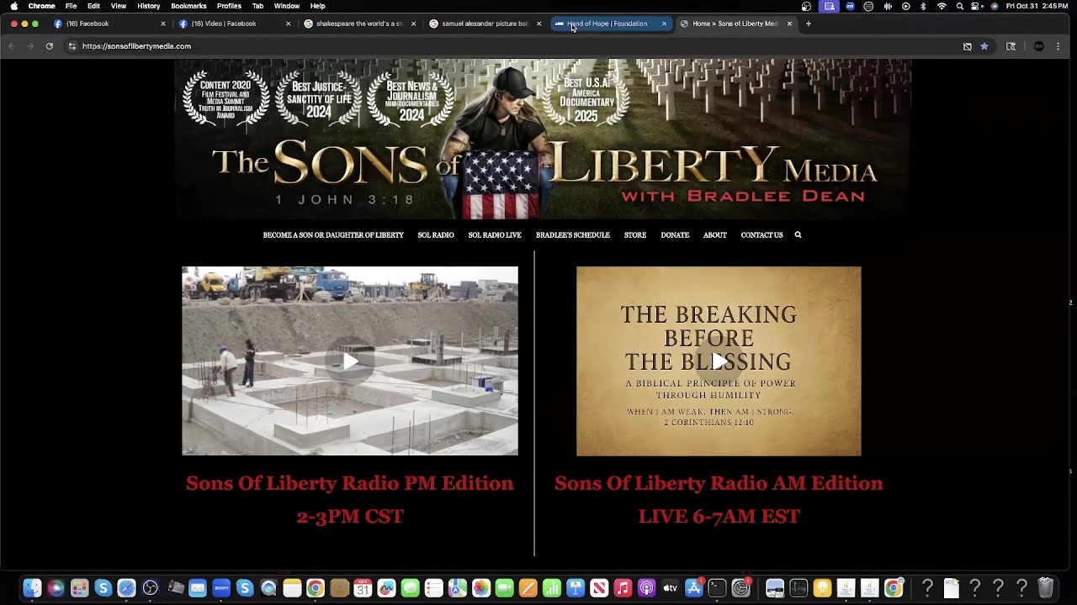Screen dimensions: 1077x605
Task: Open Calendar icon showing 31
Action: coord(363,588)
